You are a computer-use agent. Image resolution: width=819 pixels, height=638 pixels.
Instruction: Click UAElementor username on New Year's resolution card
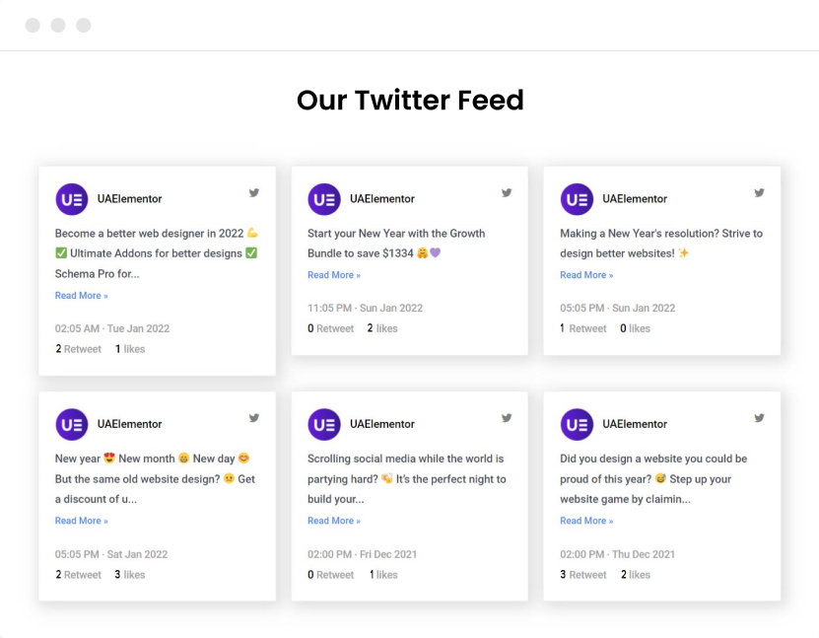tap(635, 199)
